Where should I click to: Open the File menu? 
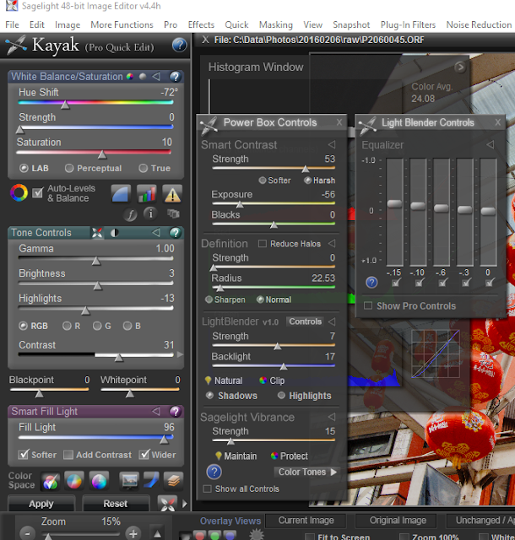click(x=13, y=24)
